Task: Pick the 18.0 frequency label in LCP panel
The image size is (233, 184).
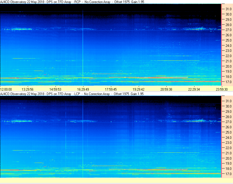Action: point(229,168)
